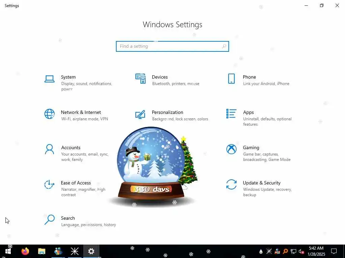Launch Firefox from the taskbar
The height and width of the screenshot is (258, 345).
[x=25, y=251]
